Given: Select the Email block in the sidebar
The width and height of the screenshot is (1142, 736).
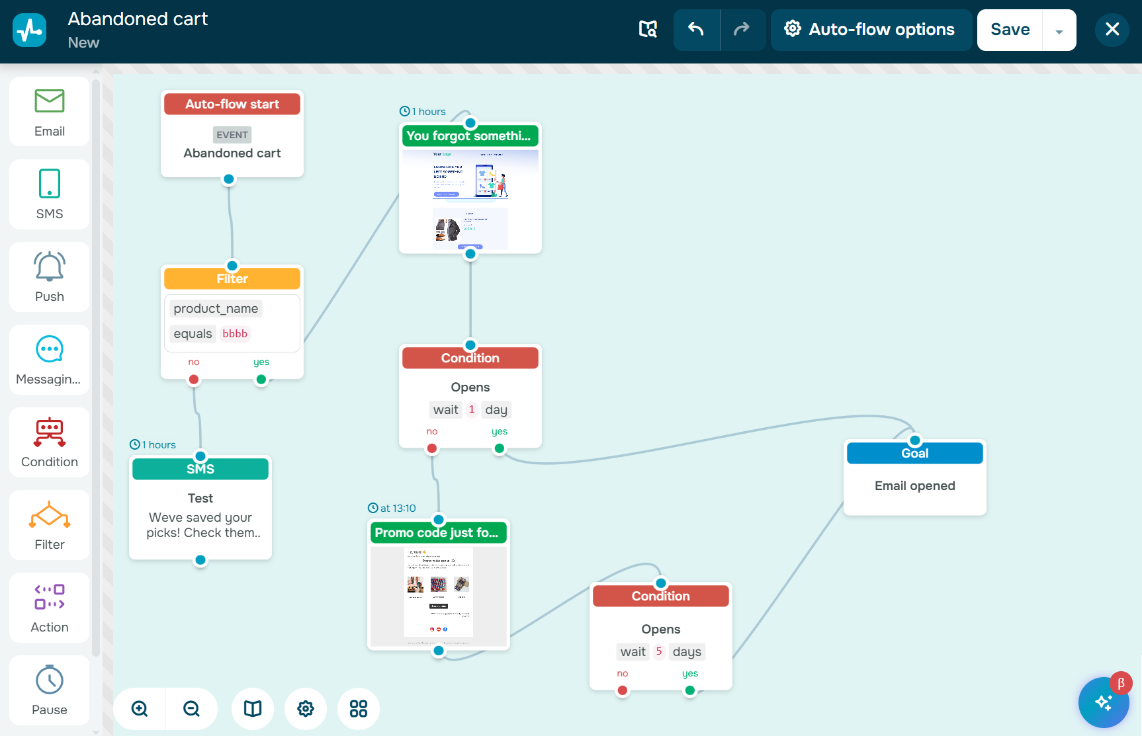Looking at the screenshot, I should [48, 111].
